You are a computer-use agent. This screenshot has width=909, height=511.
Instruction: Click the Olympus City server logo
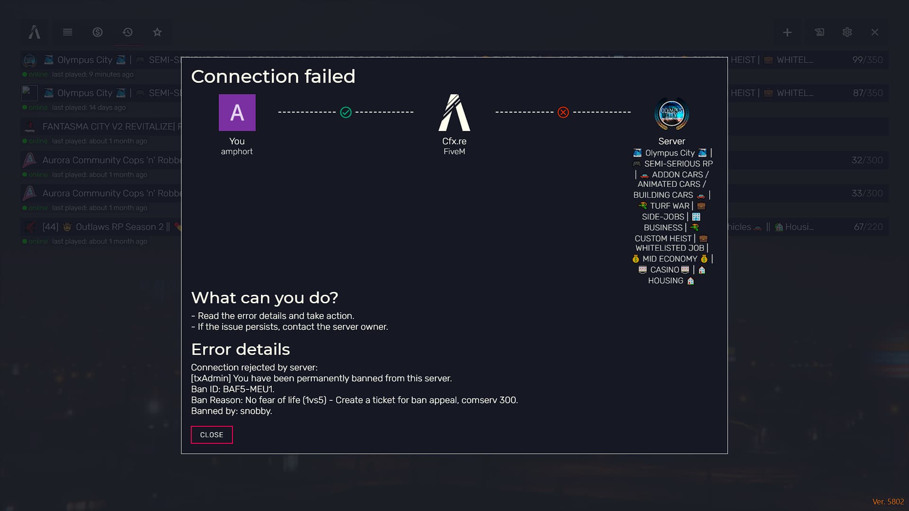pyautogui.click(x=671, y=114)
